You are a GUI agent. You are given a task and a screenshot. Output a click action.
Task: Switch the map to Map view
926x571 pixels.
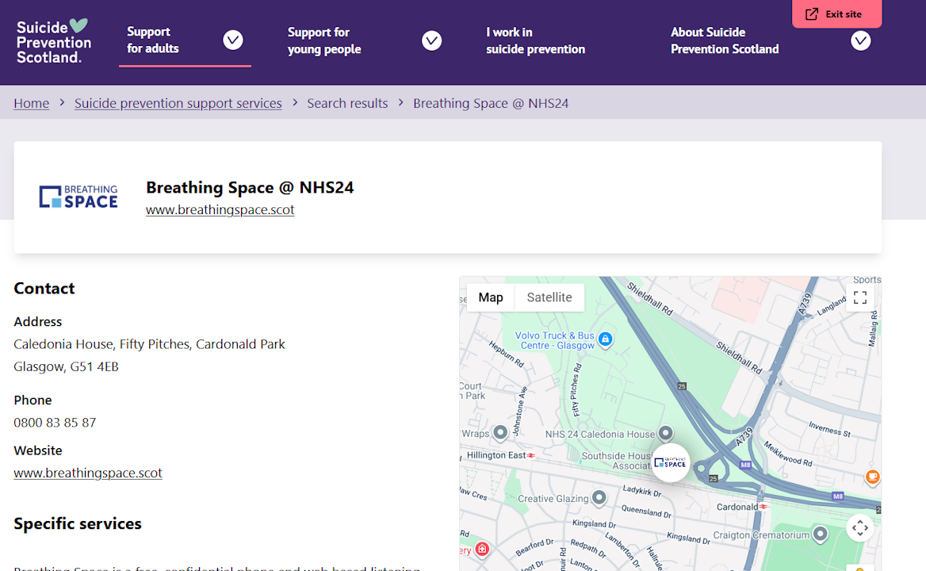point(490,297)
